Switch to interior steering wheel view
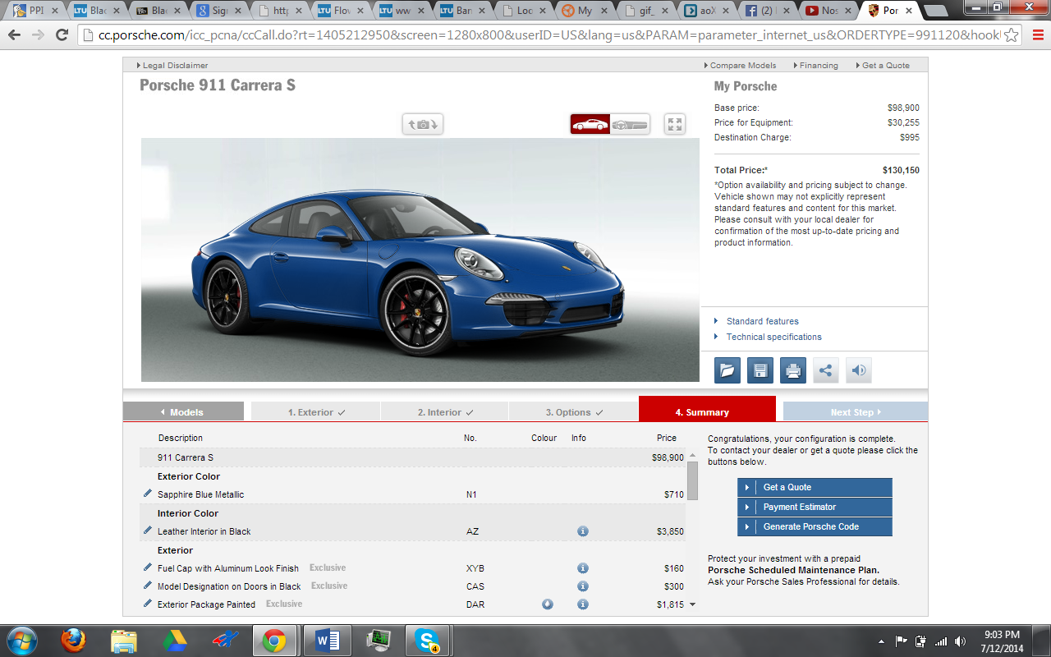 (x=630, y=124)
